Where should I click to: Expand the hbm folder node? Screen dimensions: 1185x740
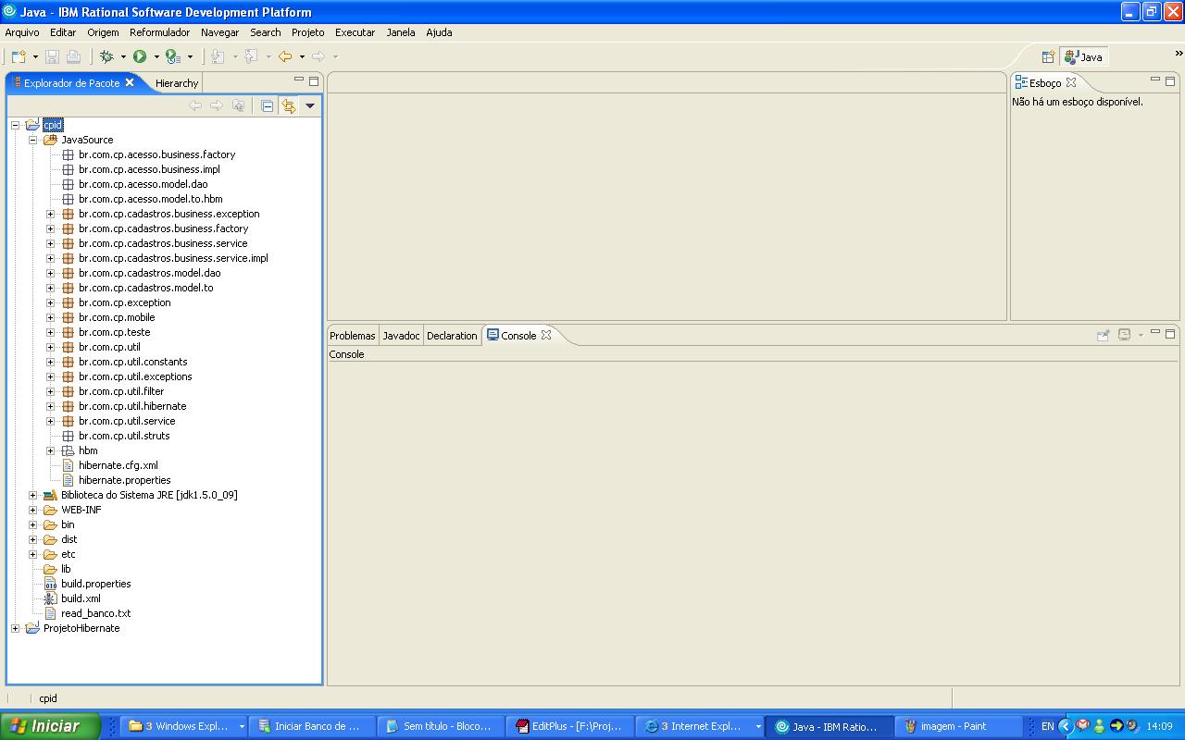[x=51, y=450]
